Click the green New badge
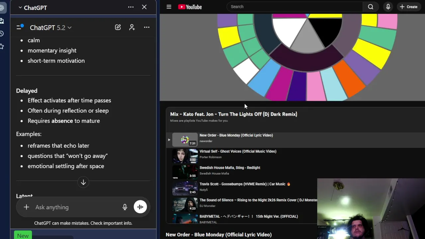425x239 pixels. 23,235
